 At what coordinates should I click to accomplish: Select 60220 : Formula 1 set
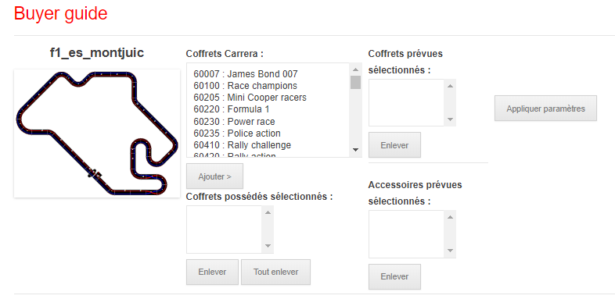pyautogui.click(x=232, y=109)
